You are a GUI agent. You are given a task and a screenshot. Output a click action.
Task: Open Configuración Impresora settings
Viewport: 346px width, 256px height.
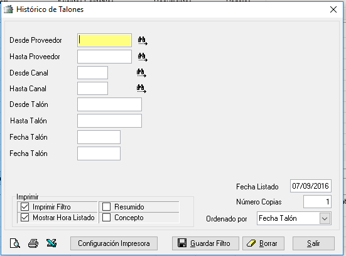pyautogui.click(x=114, y=243)
